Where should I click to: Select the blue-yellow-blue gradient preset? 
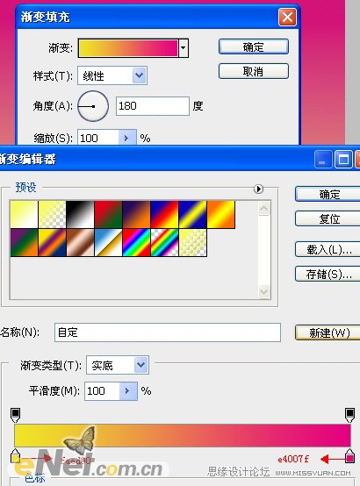[192, 214]
